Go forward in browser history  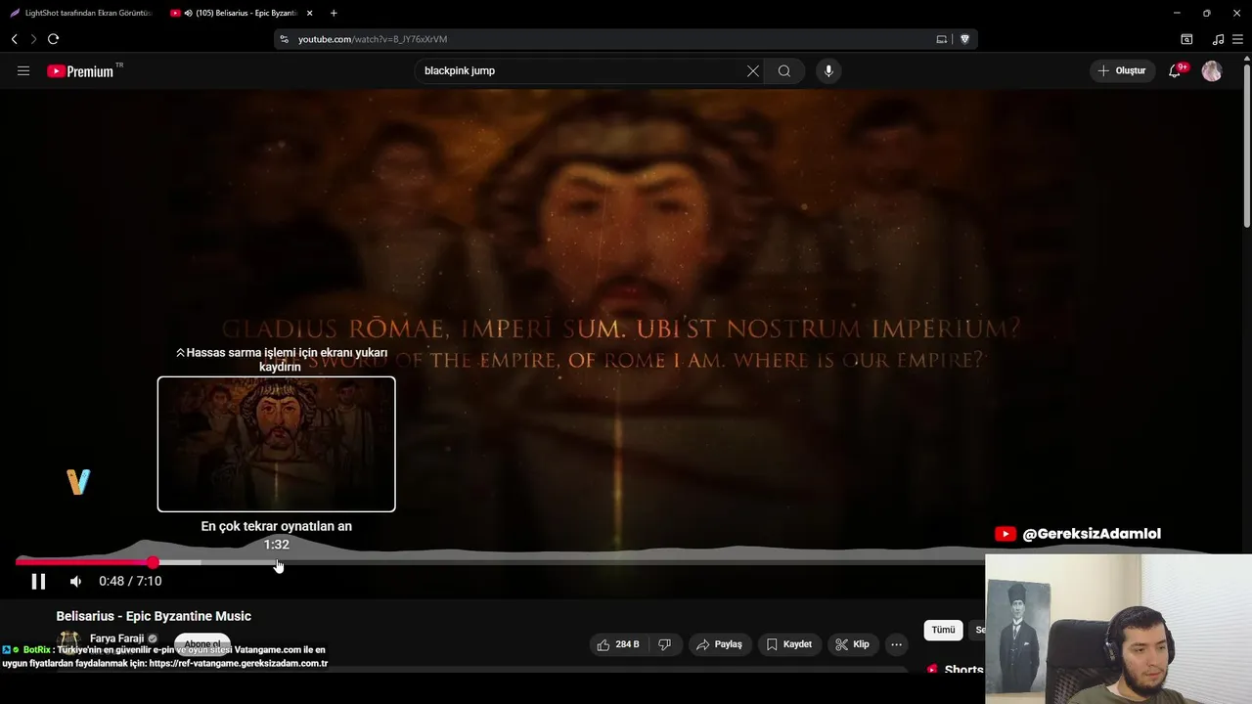(33, 39)
